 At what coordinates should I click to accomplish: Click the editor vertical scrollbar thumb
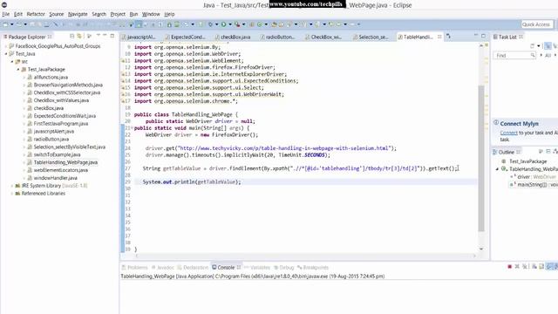click(x=481, y=159)
